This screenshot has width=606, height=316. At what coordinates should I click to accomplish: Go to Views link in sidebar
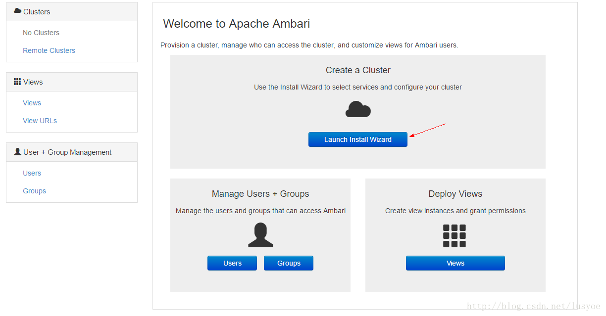[x=32, y=103]
